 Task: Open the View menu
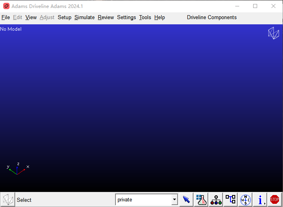(31, 18)
